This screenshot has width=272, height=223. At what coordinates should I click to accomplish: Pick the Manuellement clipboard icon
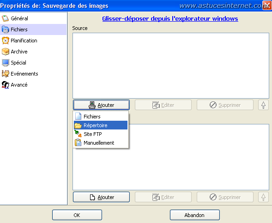78,143
